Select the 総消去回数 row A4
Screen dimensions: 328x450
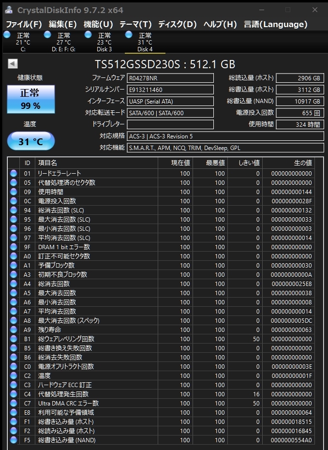pos(161,284)
